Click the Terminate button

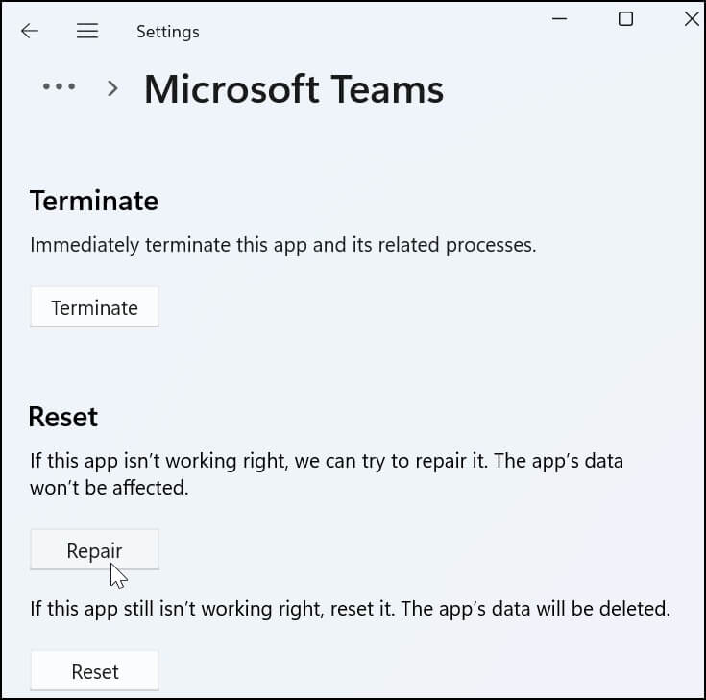click(x=94, y=307)
